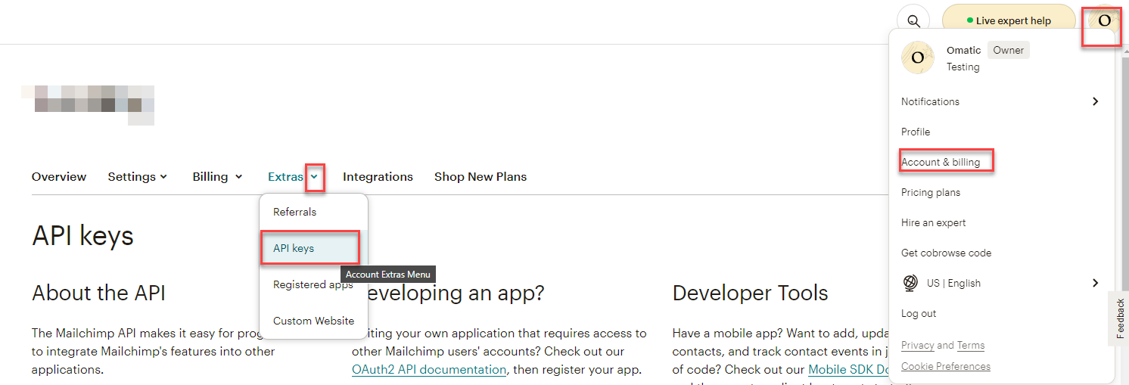Select Custom Website in Extras menu
This screenshot has width=1129, height=385.
[x=313, y=321]
